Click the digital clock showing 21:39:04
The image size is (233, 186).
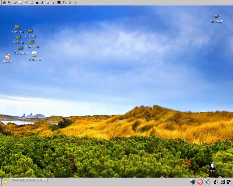pos(222,182)
